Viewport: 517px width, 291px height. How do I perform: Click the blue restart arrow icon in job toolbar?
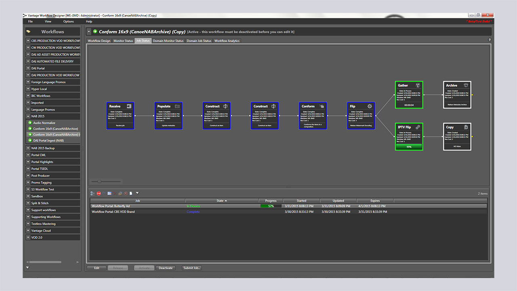coord(104,193)
